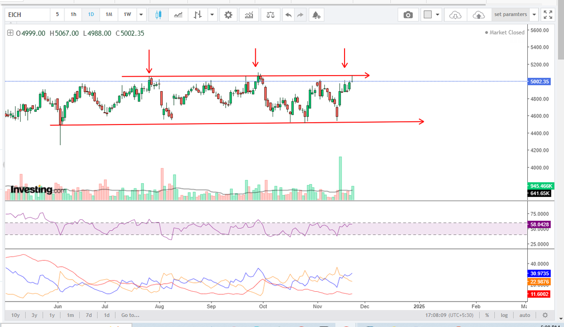Redo last chart action
The width and height of the screenshot is (564, 327).
coord(301,15)
